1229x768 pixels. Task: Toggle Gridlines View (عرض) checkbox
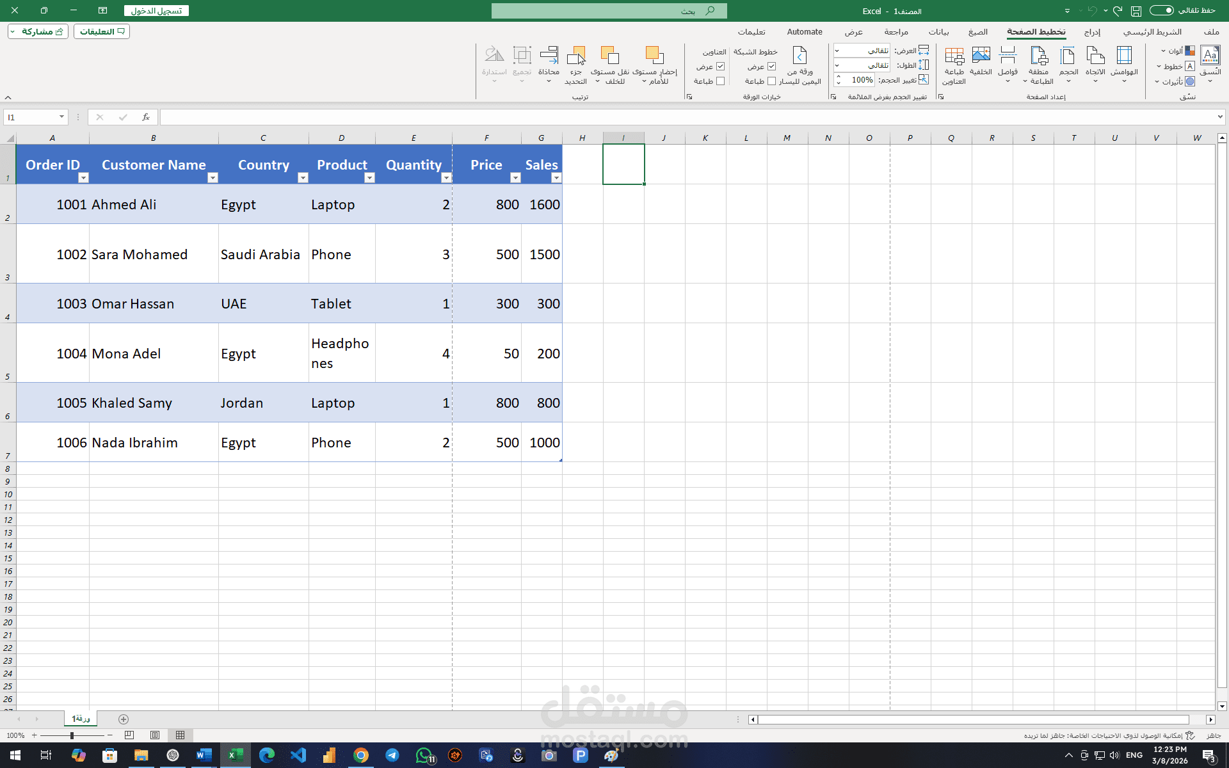pyautogui.click(x=771, y=67)
